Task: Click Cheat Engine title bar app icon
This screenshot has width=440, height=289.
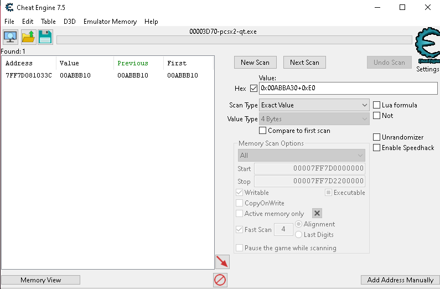Action: 9,7
